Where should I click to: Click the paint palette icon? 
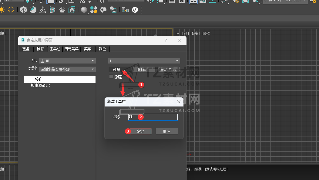103,10
